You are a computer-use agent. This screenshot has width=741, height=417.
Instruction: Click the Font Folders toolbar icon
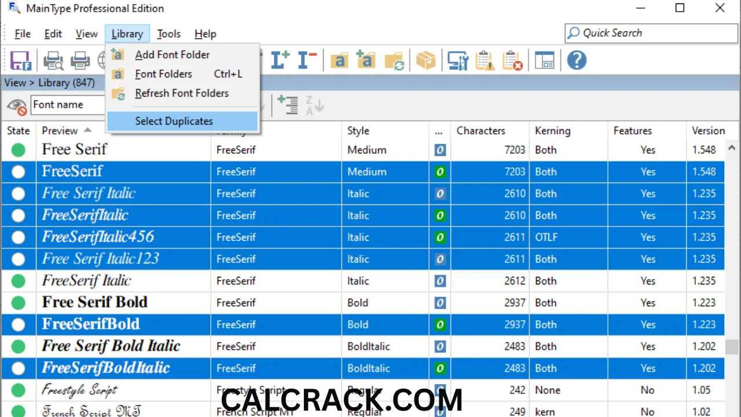pyautogui.click(x=339, y=60)
